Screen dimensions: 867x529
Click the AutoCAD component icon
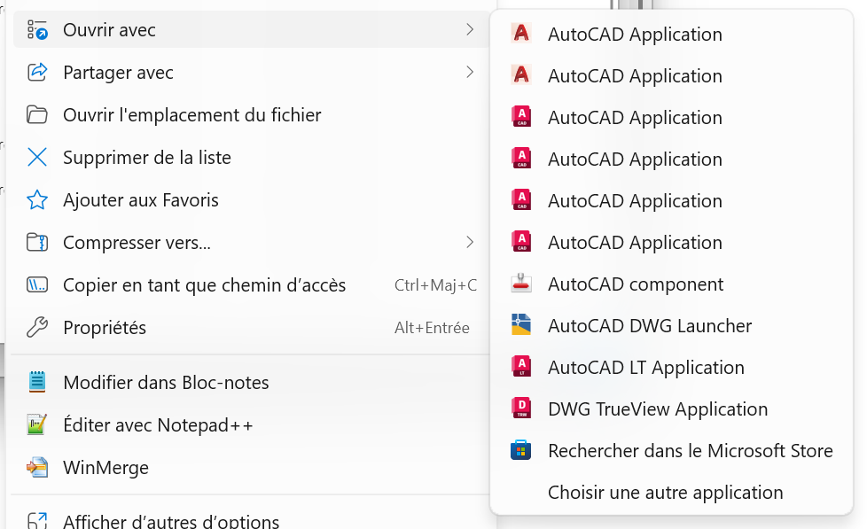click(522, 284)
